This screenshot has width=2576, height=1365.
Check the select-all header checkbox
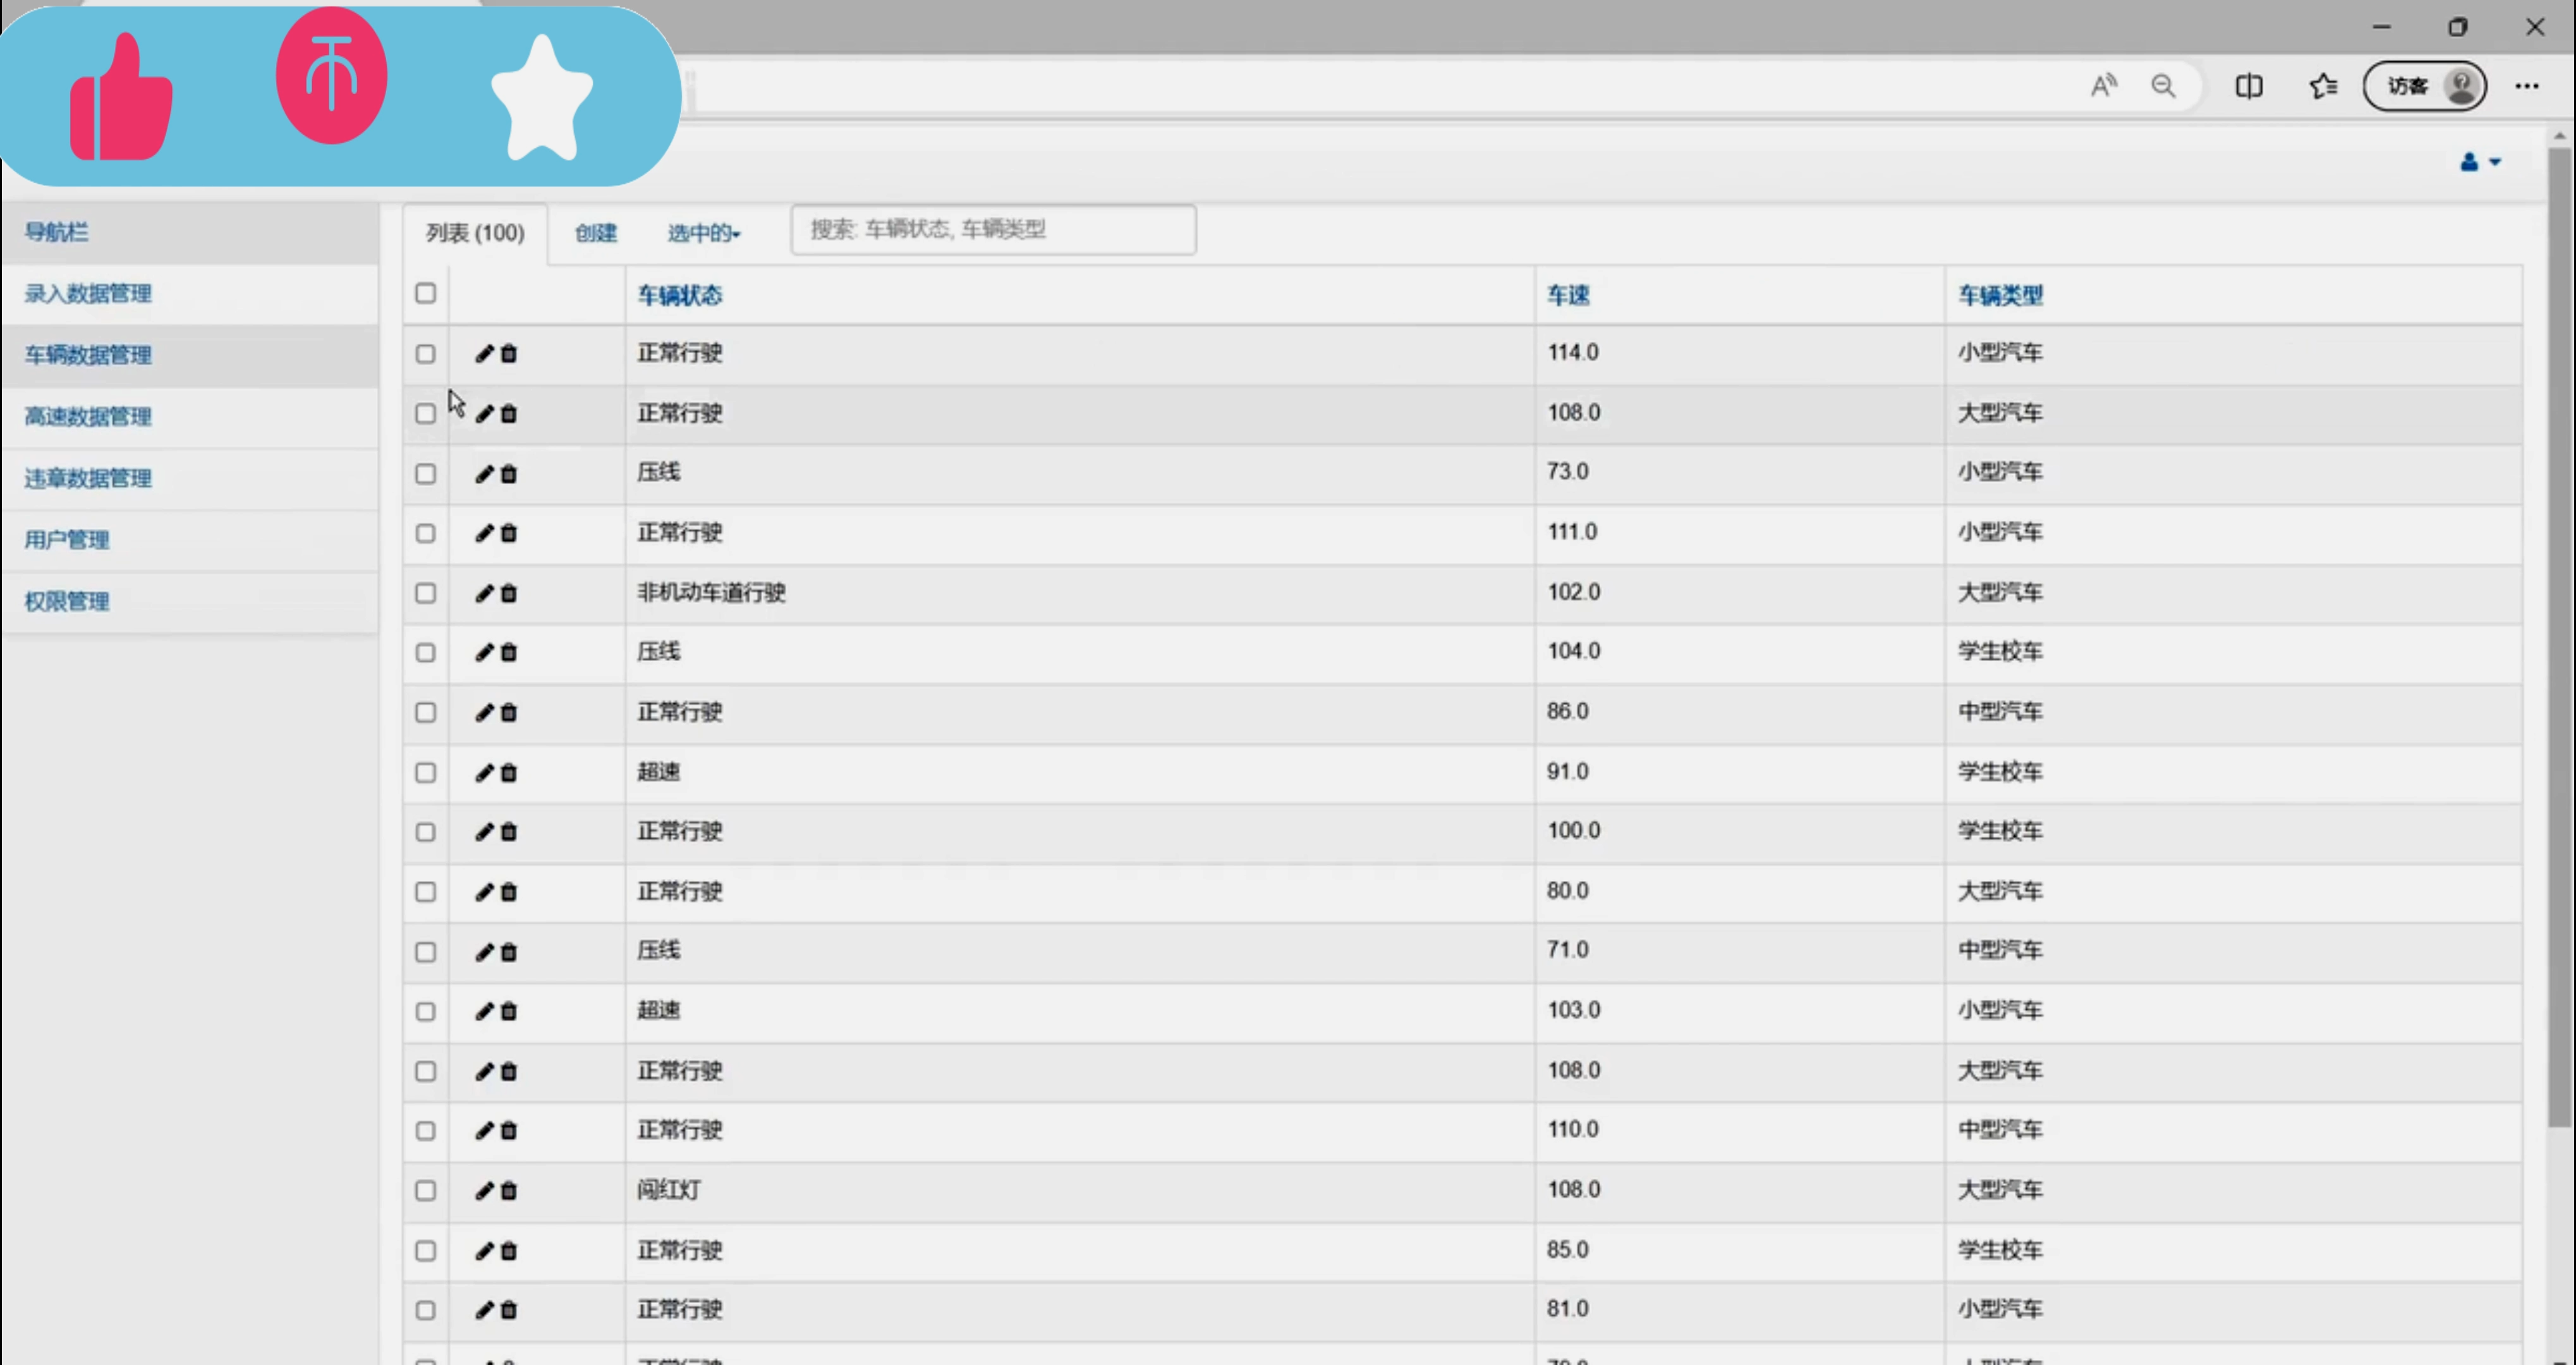425,293
